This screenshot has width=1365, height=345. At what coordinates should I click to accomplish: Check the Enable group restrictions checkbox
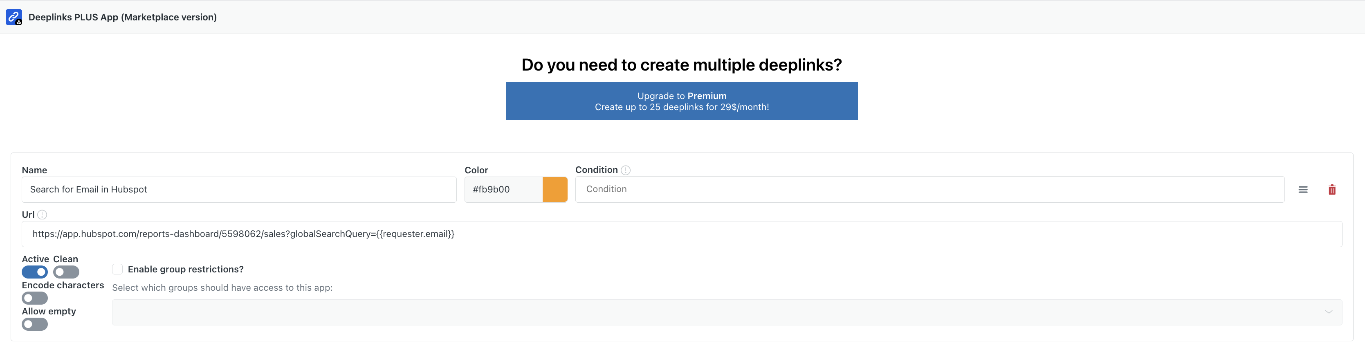pyautogui.click(x=118, y=269)
